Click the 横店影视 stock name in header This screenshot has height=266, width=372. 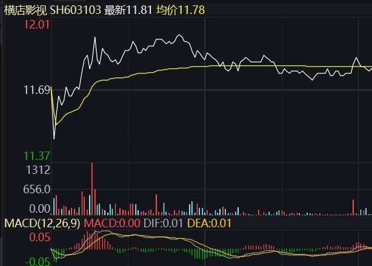pos(25,10)
